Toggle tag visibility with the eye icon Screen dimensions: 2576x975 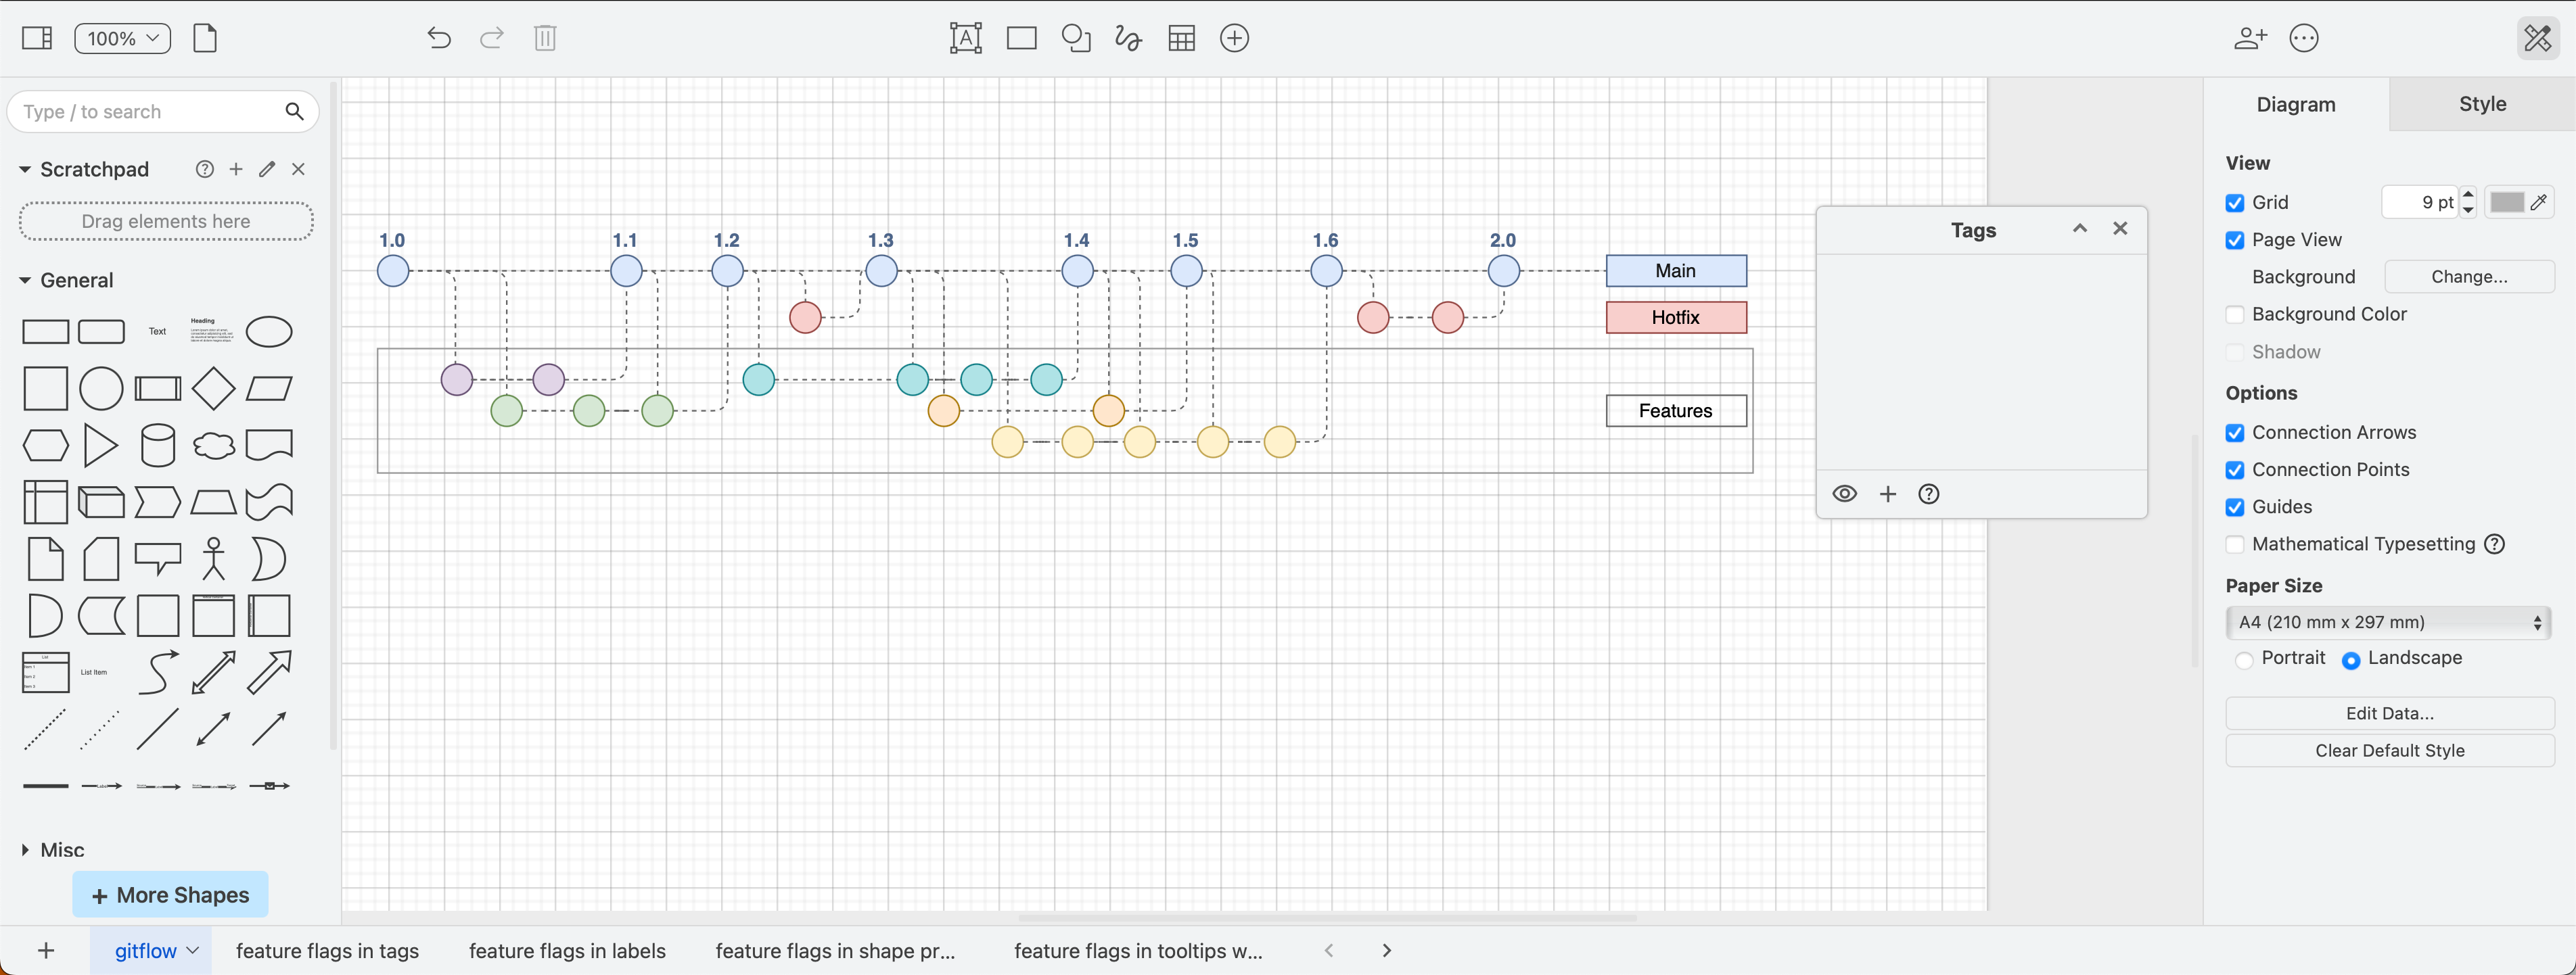click(x=1844, y=493)
